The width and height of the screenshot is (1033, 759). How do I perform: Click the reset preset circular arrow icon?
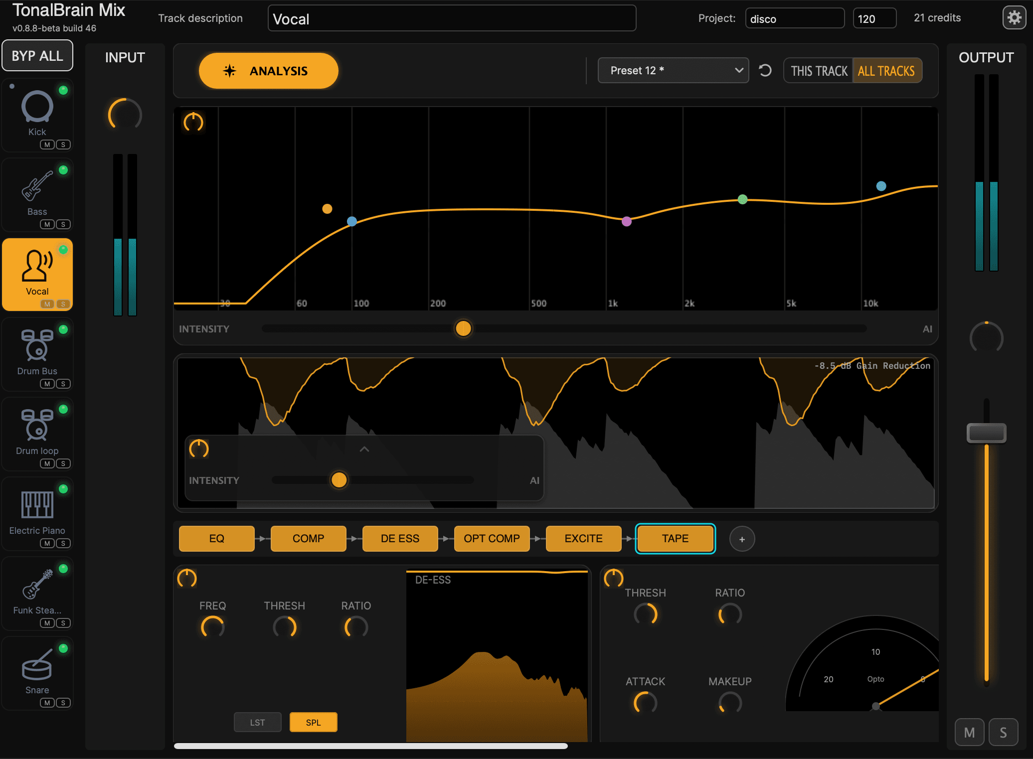[765, 70]
